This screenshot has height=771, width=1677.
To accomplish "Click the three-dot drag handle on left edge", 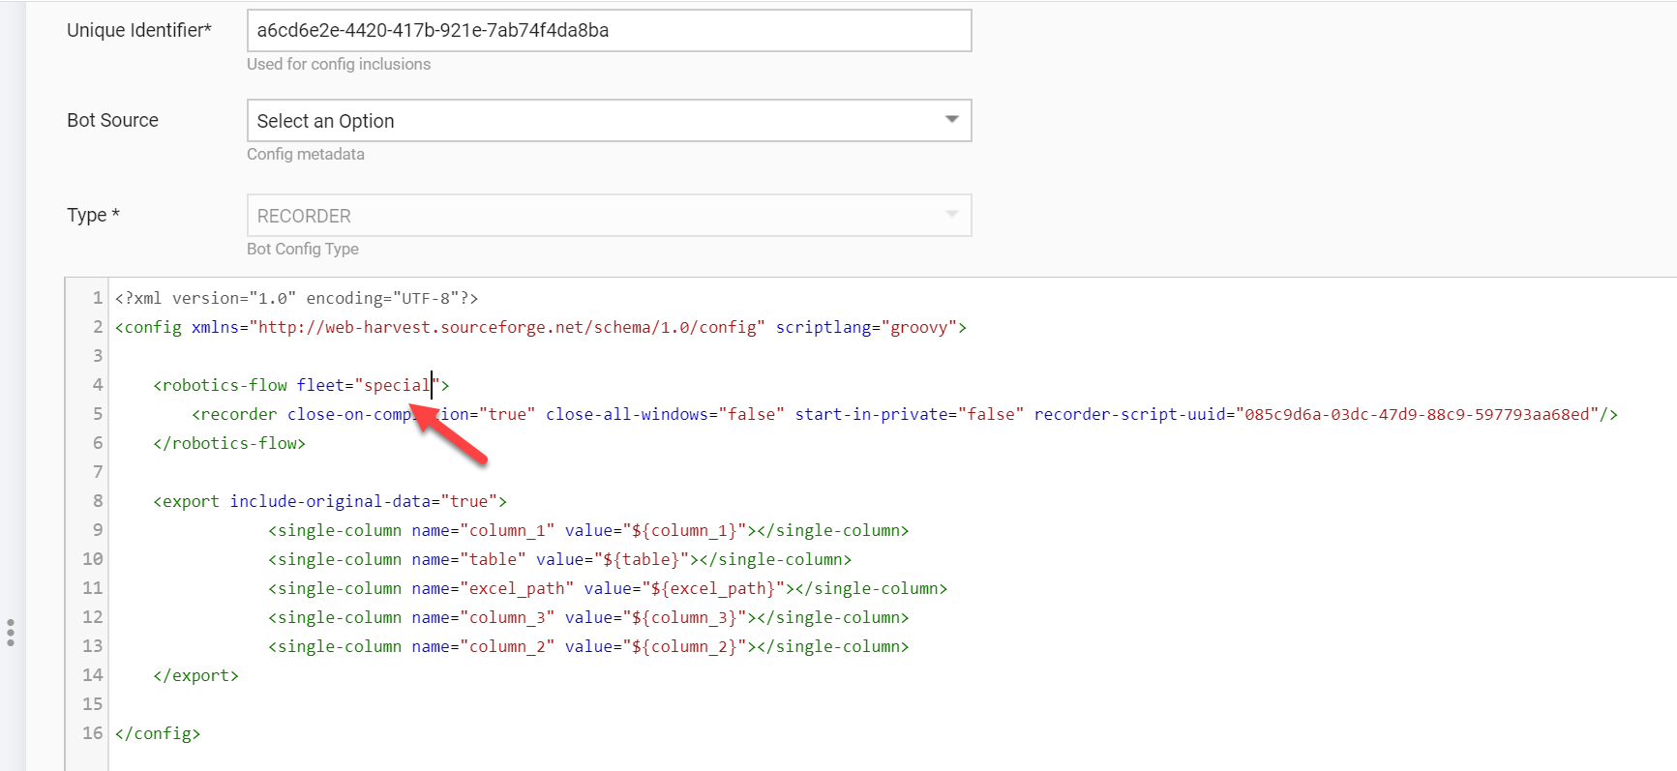I will pyautogui.click(x=11, y=633).
